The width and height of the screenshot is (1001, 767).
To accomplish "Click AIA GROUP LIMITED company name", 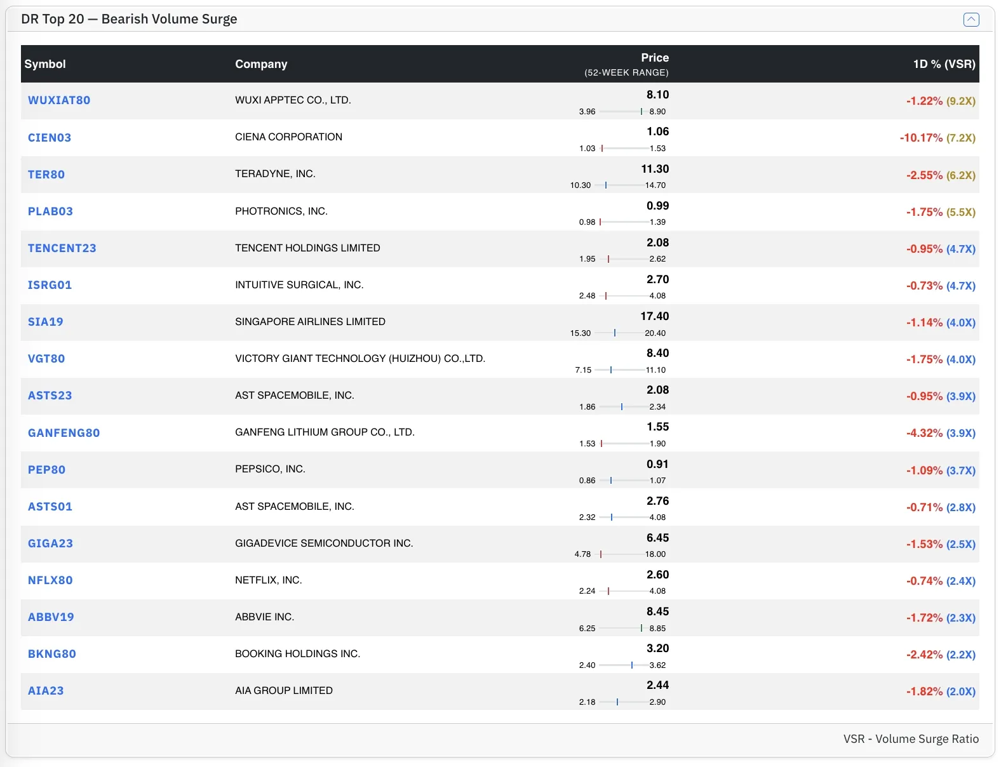I will (284, 691).
